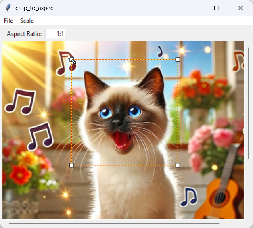Click the Aspect Ratio label
The width and height of the screenshot is (253, 228).
(x=24, y=34)
